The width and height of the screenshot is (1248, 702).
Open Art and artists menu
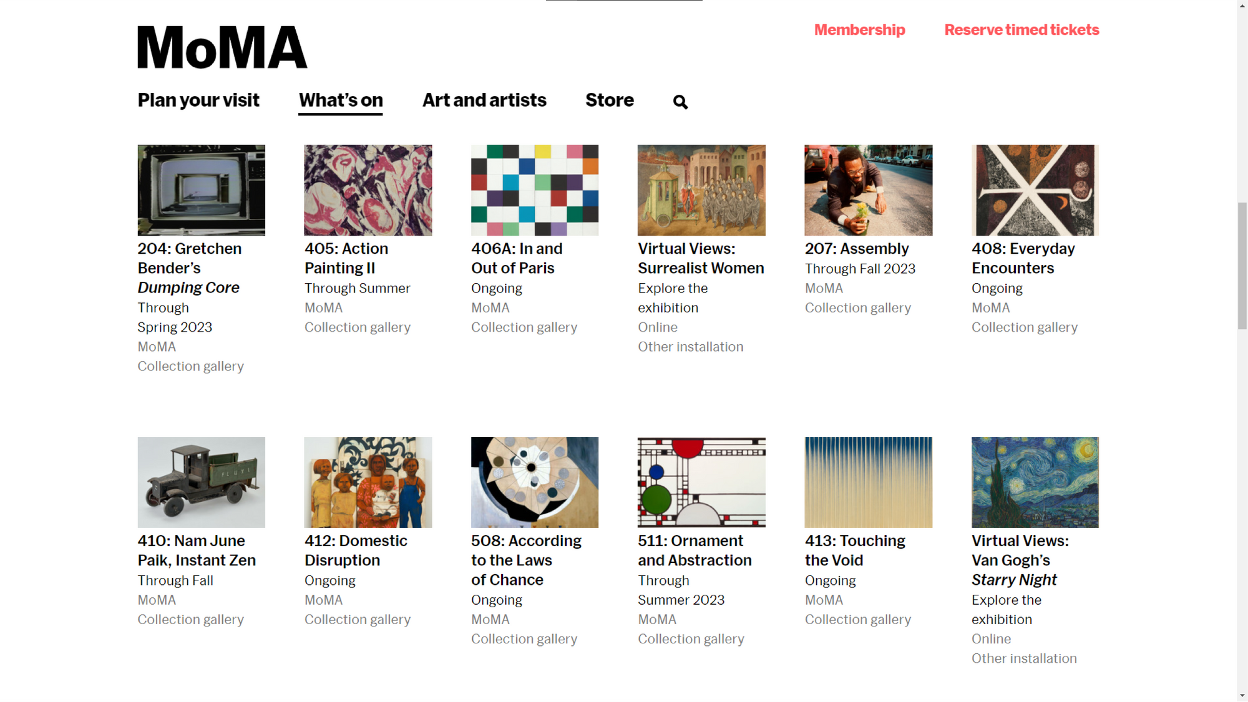point(484,100)
